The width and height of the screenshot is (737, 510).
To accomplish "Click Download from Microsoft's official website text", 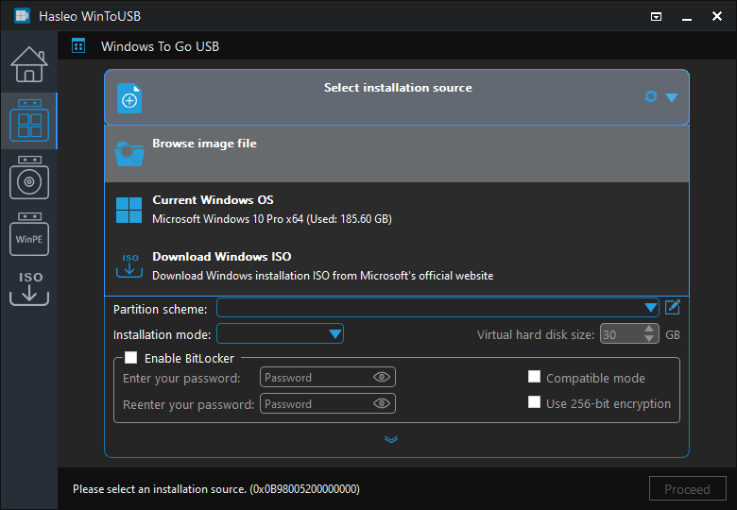I will [x=323, y=276].
